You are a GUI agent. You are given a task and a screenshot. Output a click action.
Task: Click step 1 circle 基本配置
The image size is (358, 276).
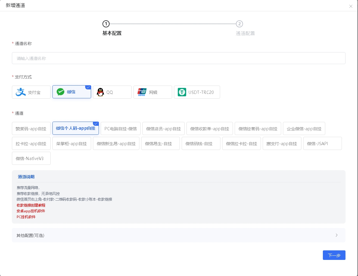tap(106, 24)
